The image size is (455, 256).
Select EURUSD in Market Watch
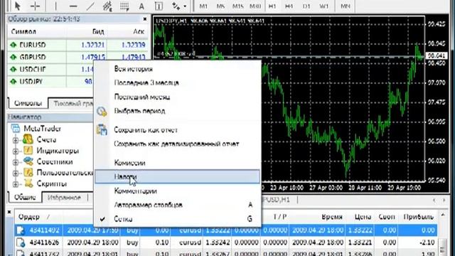[x=77, y=45]
